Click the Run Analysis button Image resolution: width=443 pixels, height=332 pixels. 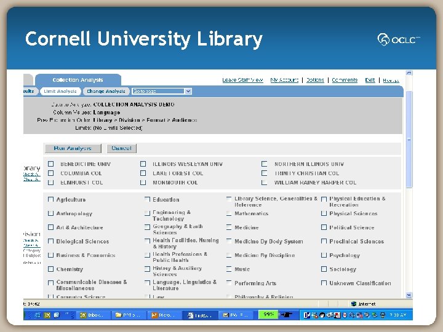click(73, 148)
